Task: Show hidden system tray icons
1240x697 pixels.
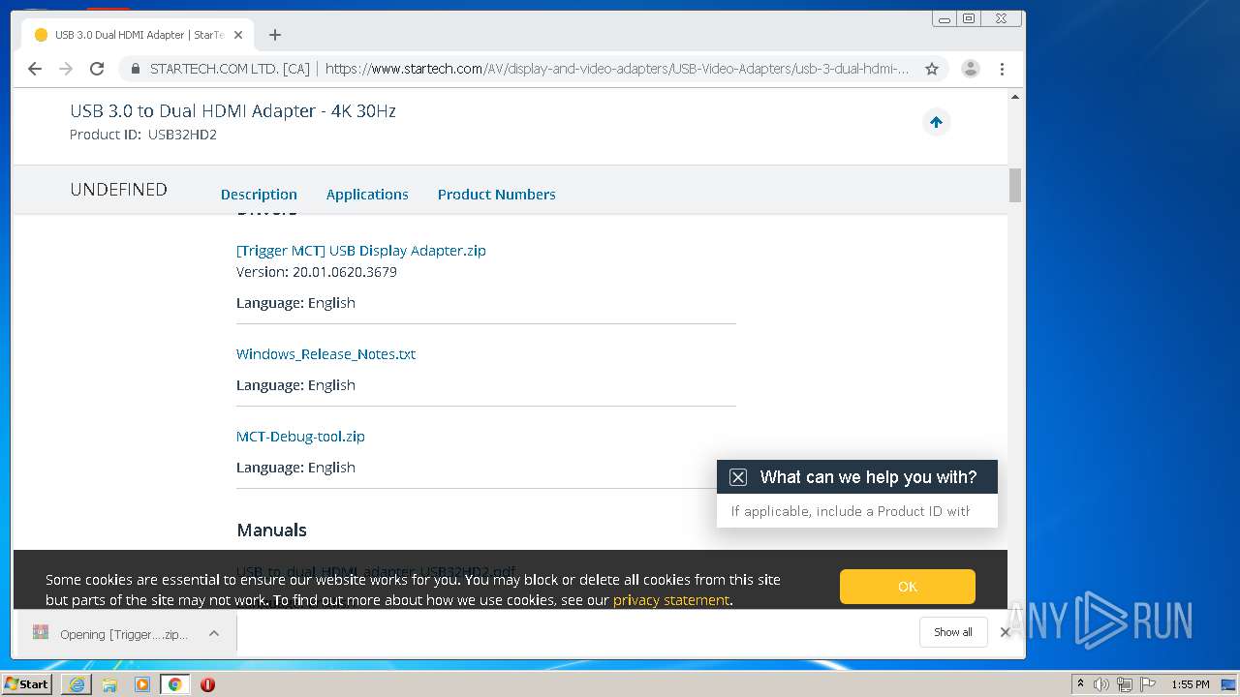Action: coord(1080,684)
